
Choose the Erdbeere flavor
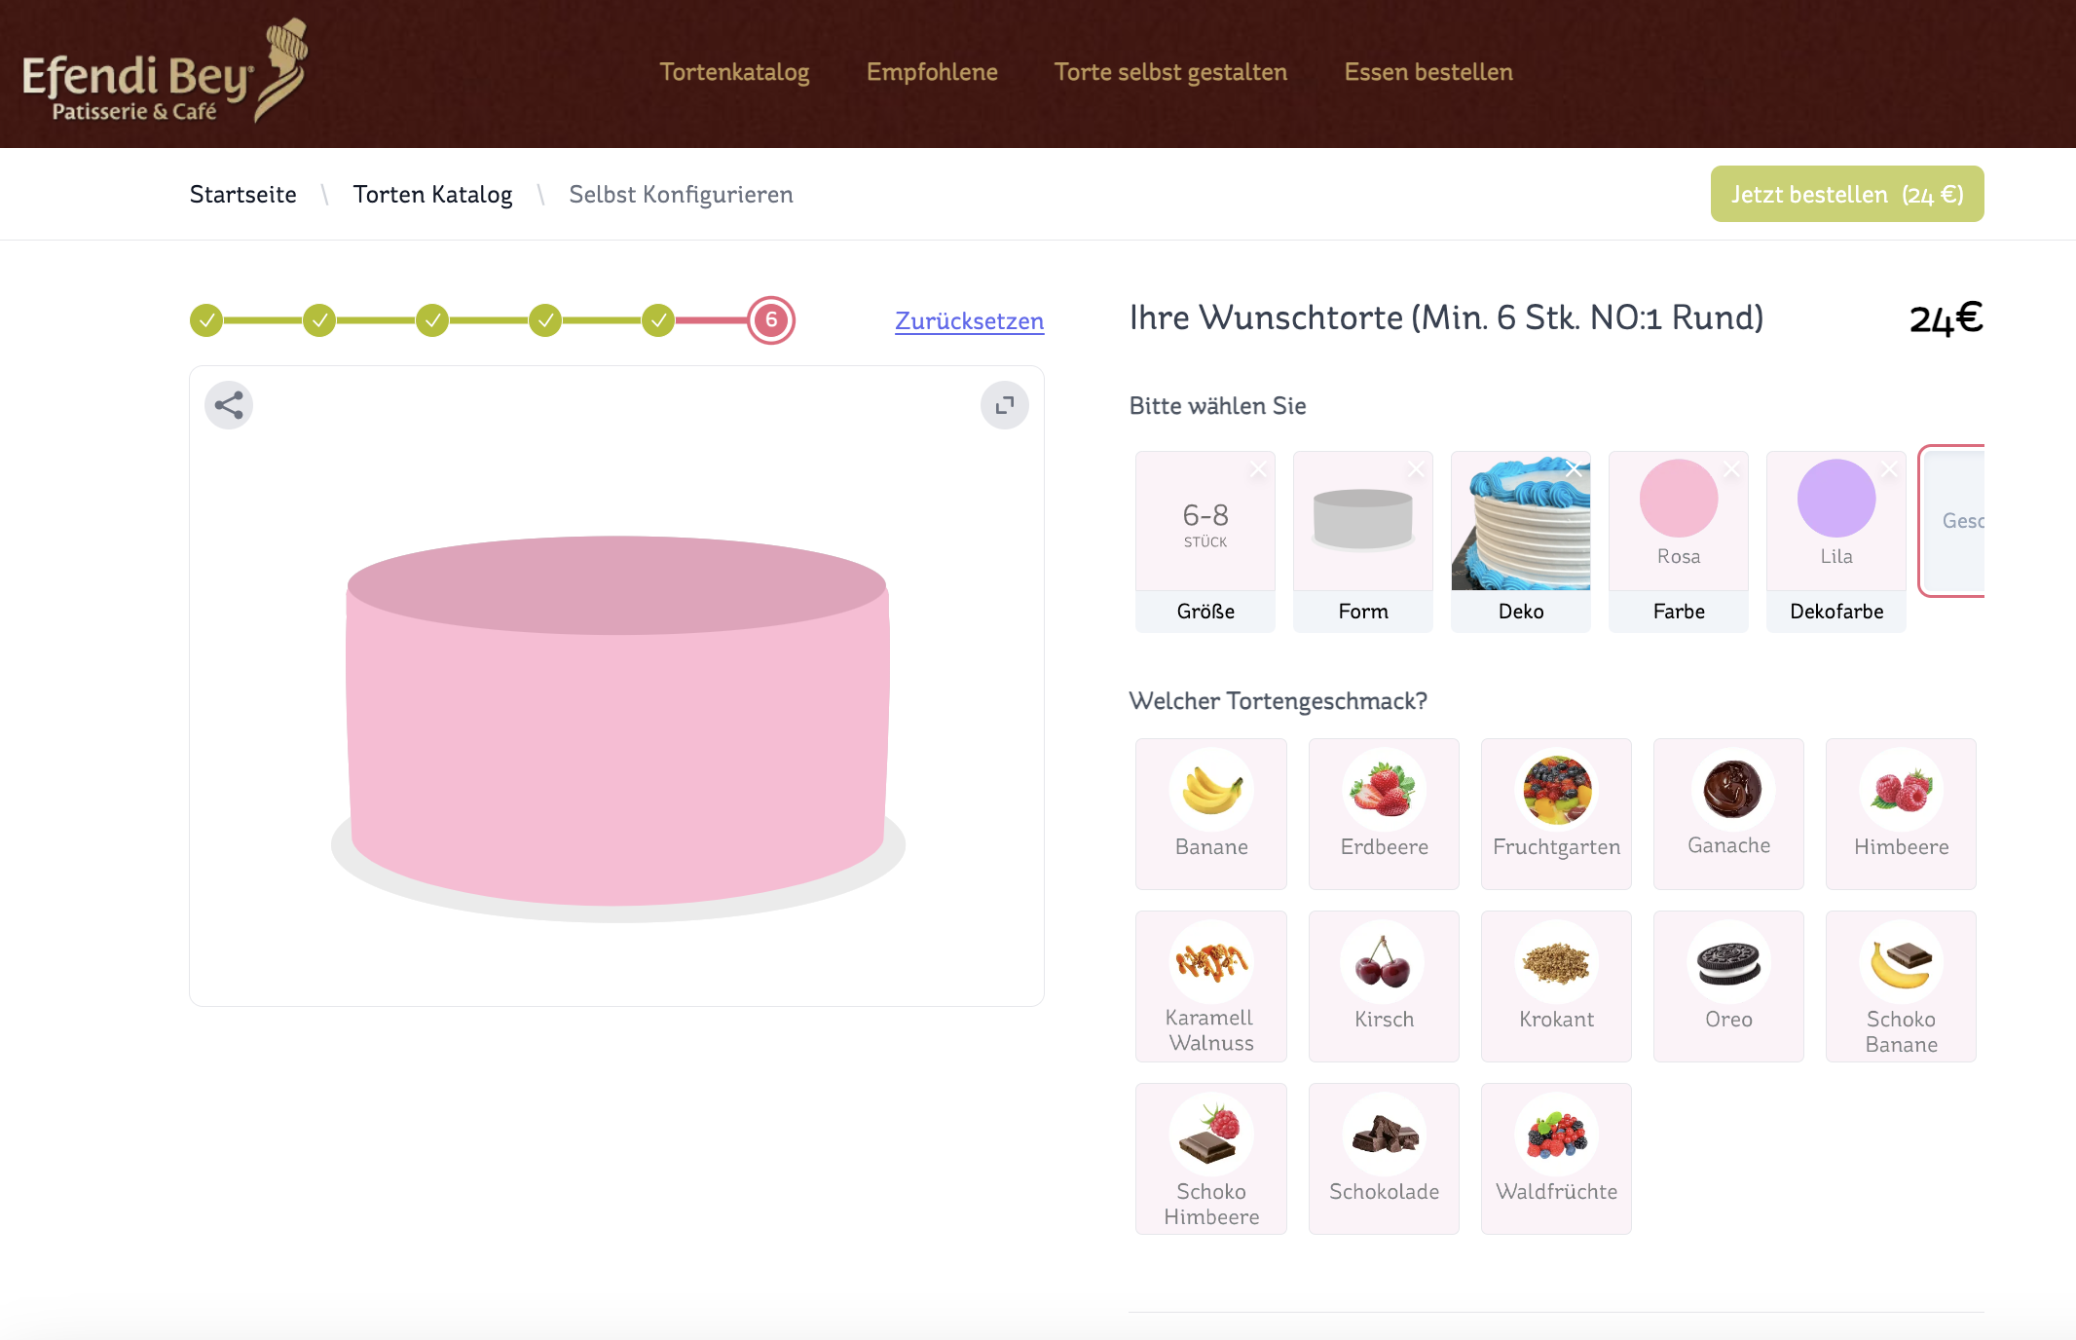pos(1383,813)
